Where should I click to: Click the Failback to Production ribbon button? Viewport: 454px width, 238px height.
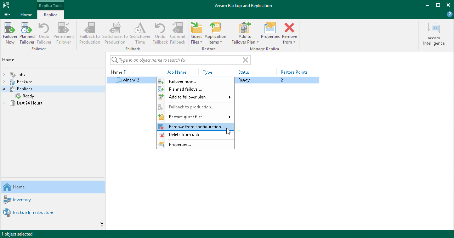(90, 33)
